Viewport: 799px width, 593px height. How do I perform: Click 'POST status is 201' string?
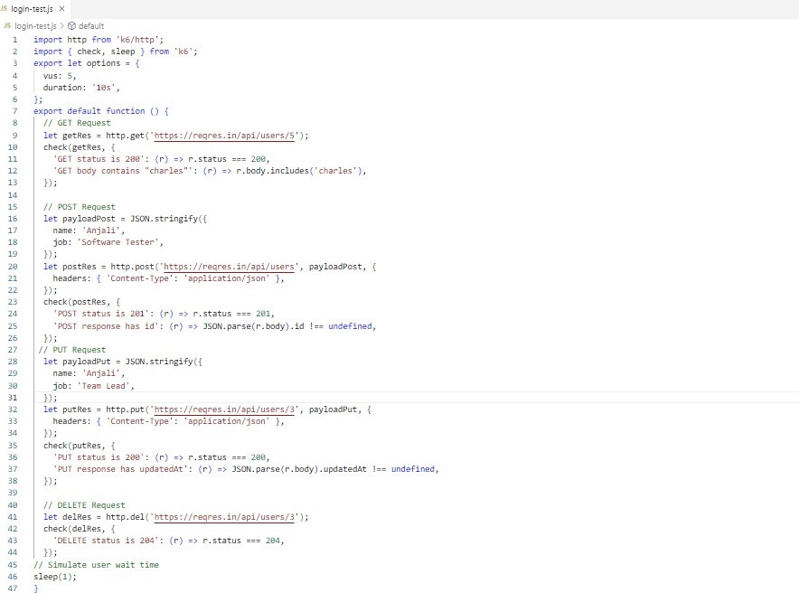pyautogui.click(x=101, y=314)
